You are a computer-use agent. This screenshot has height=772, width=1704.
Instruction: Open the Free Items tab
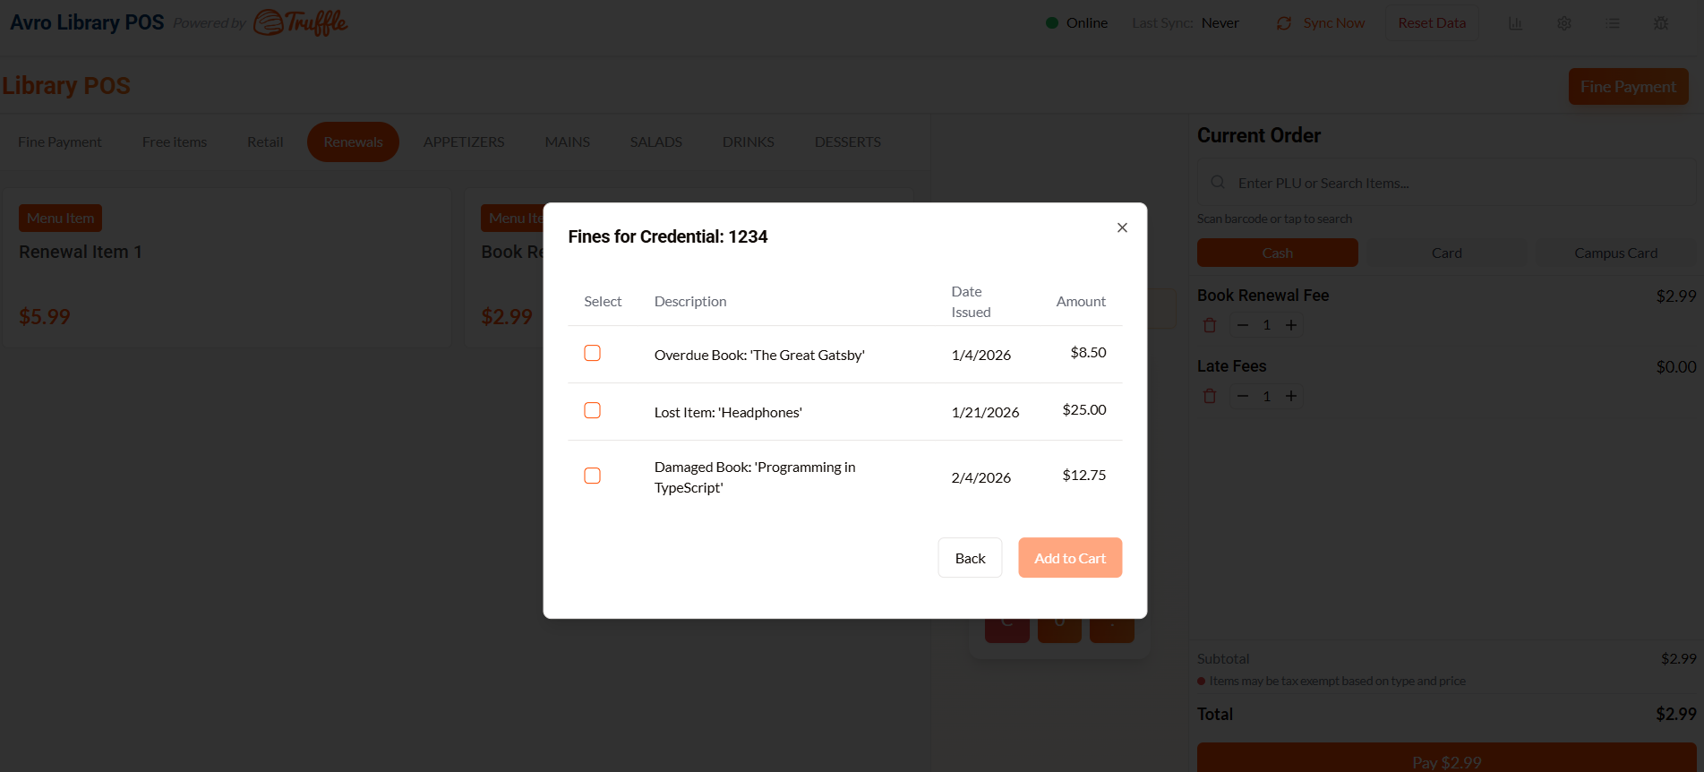click(175, 142)
